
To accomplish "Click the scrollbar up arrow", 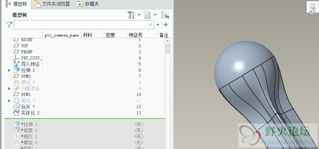I will (168, 41).
